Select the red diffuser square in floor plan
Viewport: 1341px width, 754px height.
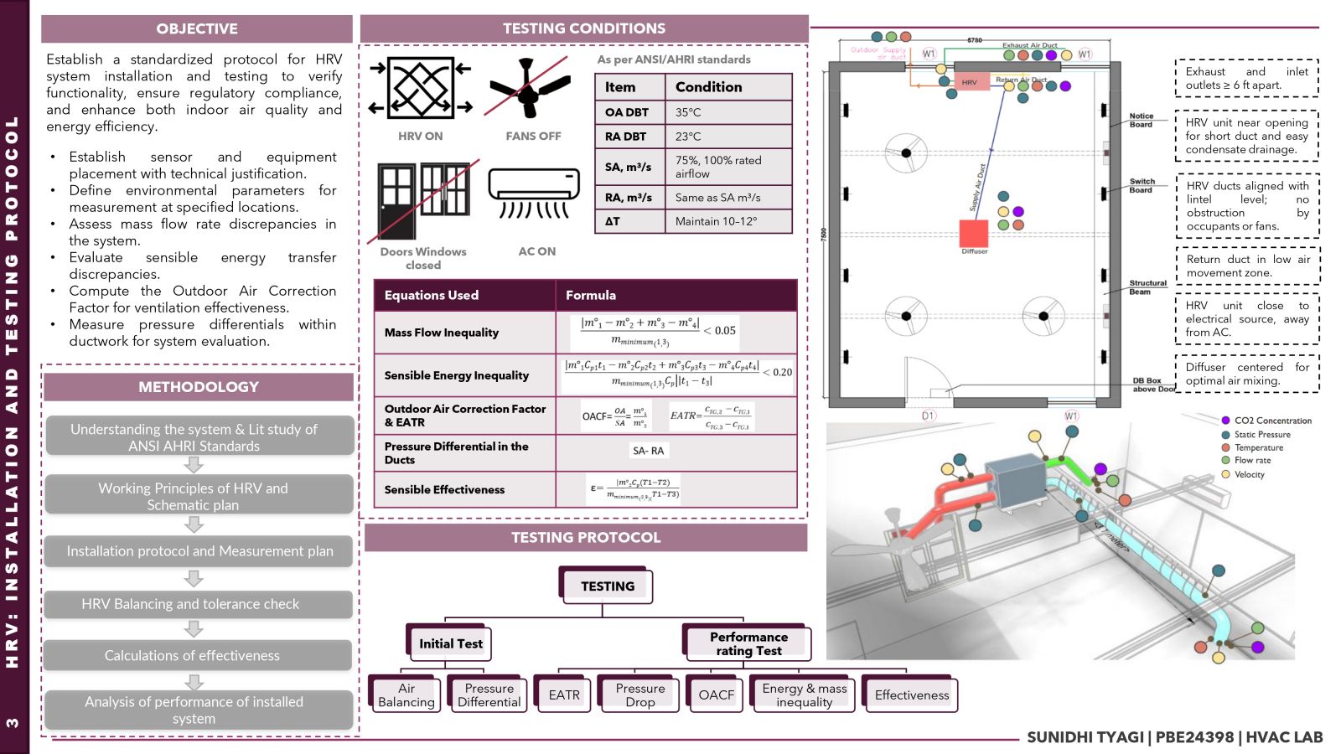point(974,233)
